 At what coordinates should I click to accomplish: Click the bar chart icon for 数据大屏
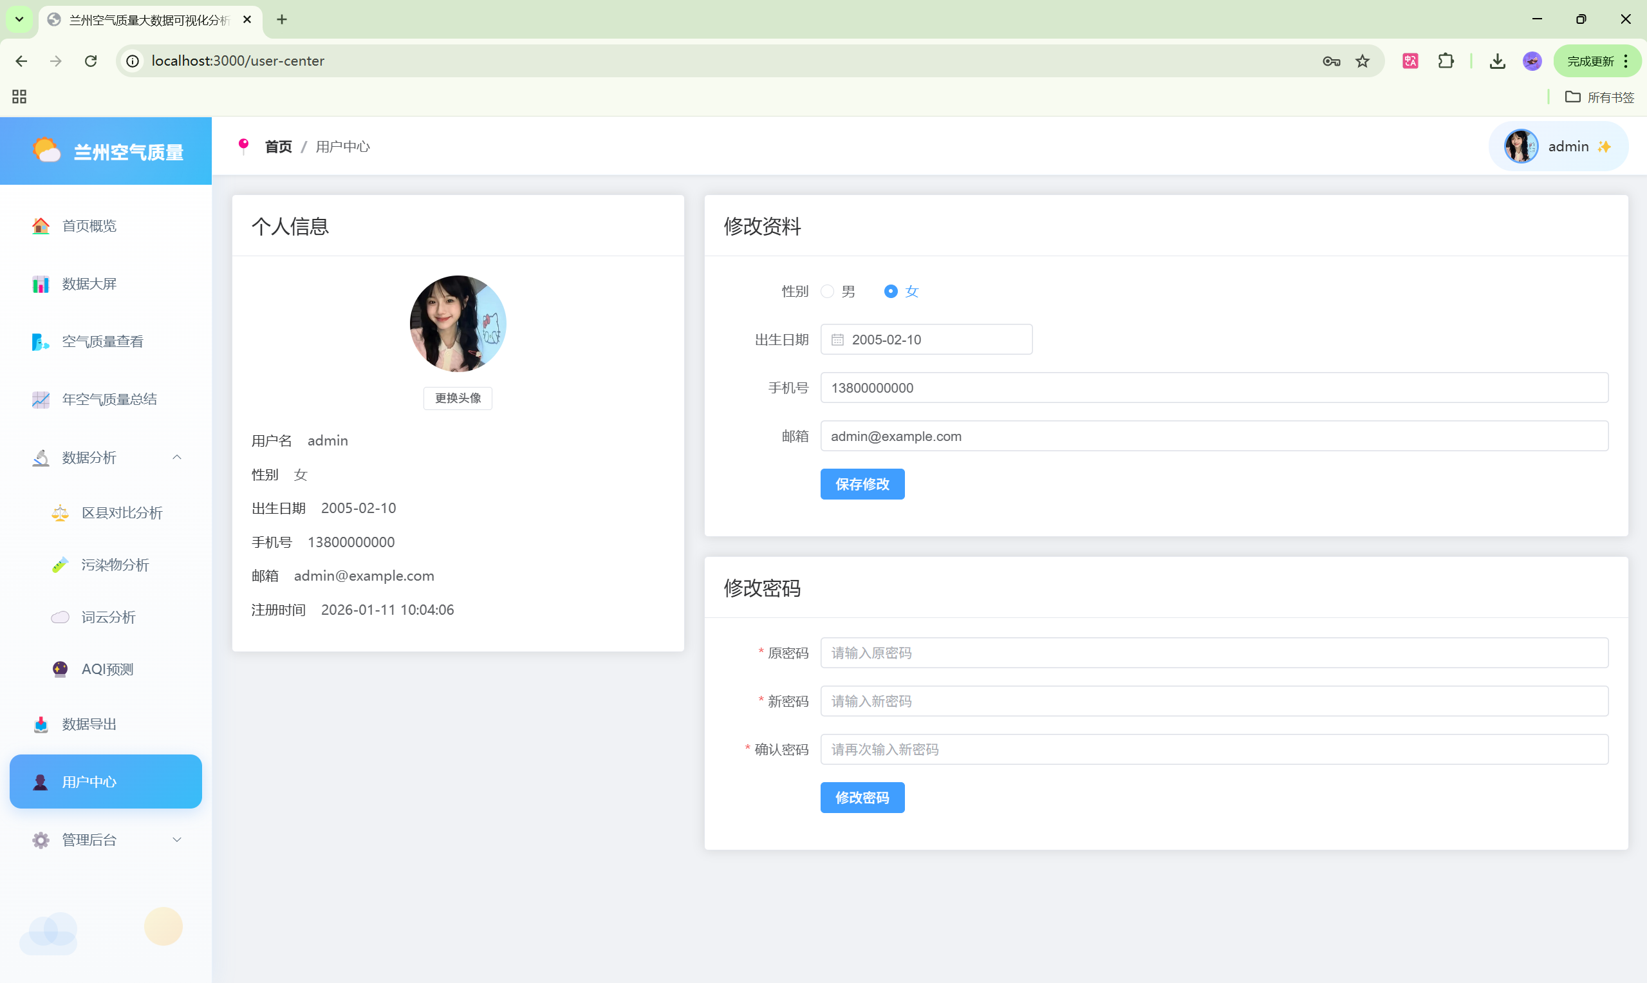[41, 284]
